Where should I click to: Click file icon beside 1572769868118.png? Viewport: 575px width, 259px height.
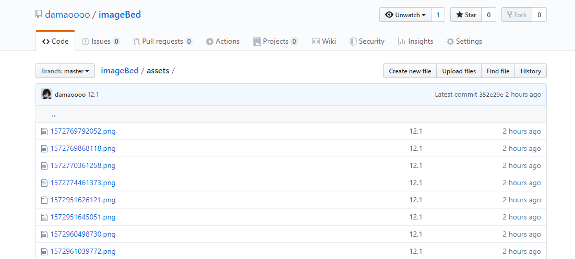point(44,149)
